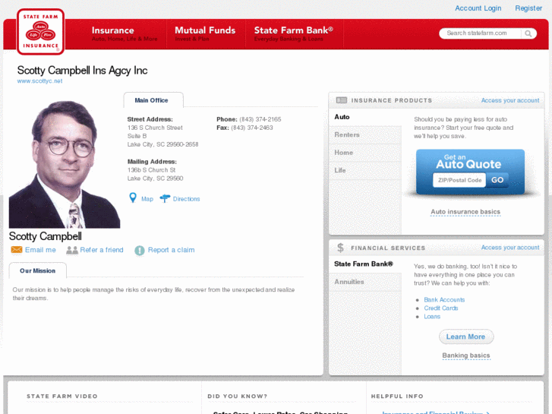Switch to the Life insurance tab
This screenshot has height=414, width=552.
[x=340, y=170]
